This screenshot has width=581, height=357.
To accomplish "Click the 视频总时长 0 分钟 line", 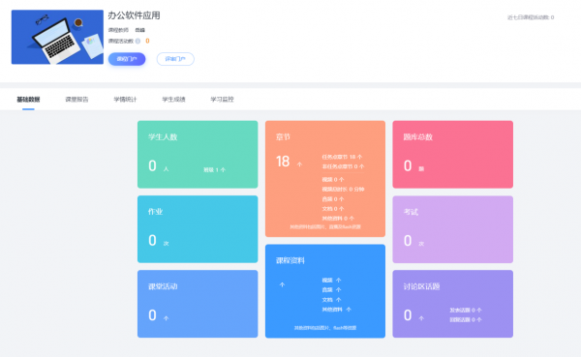I will click(x=343, y=190).
